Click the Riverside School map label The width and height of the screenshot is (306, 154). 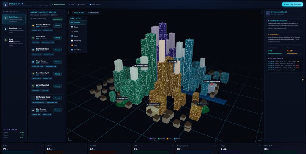[153, 104]
